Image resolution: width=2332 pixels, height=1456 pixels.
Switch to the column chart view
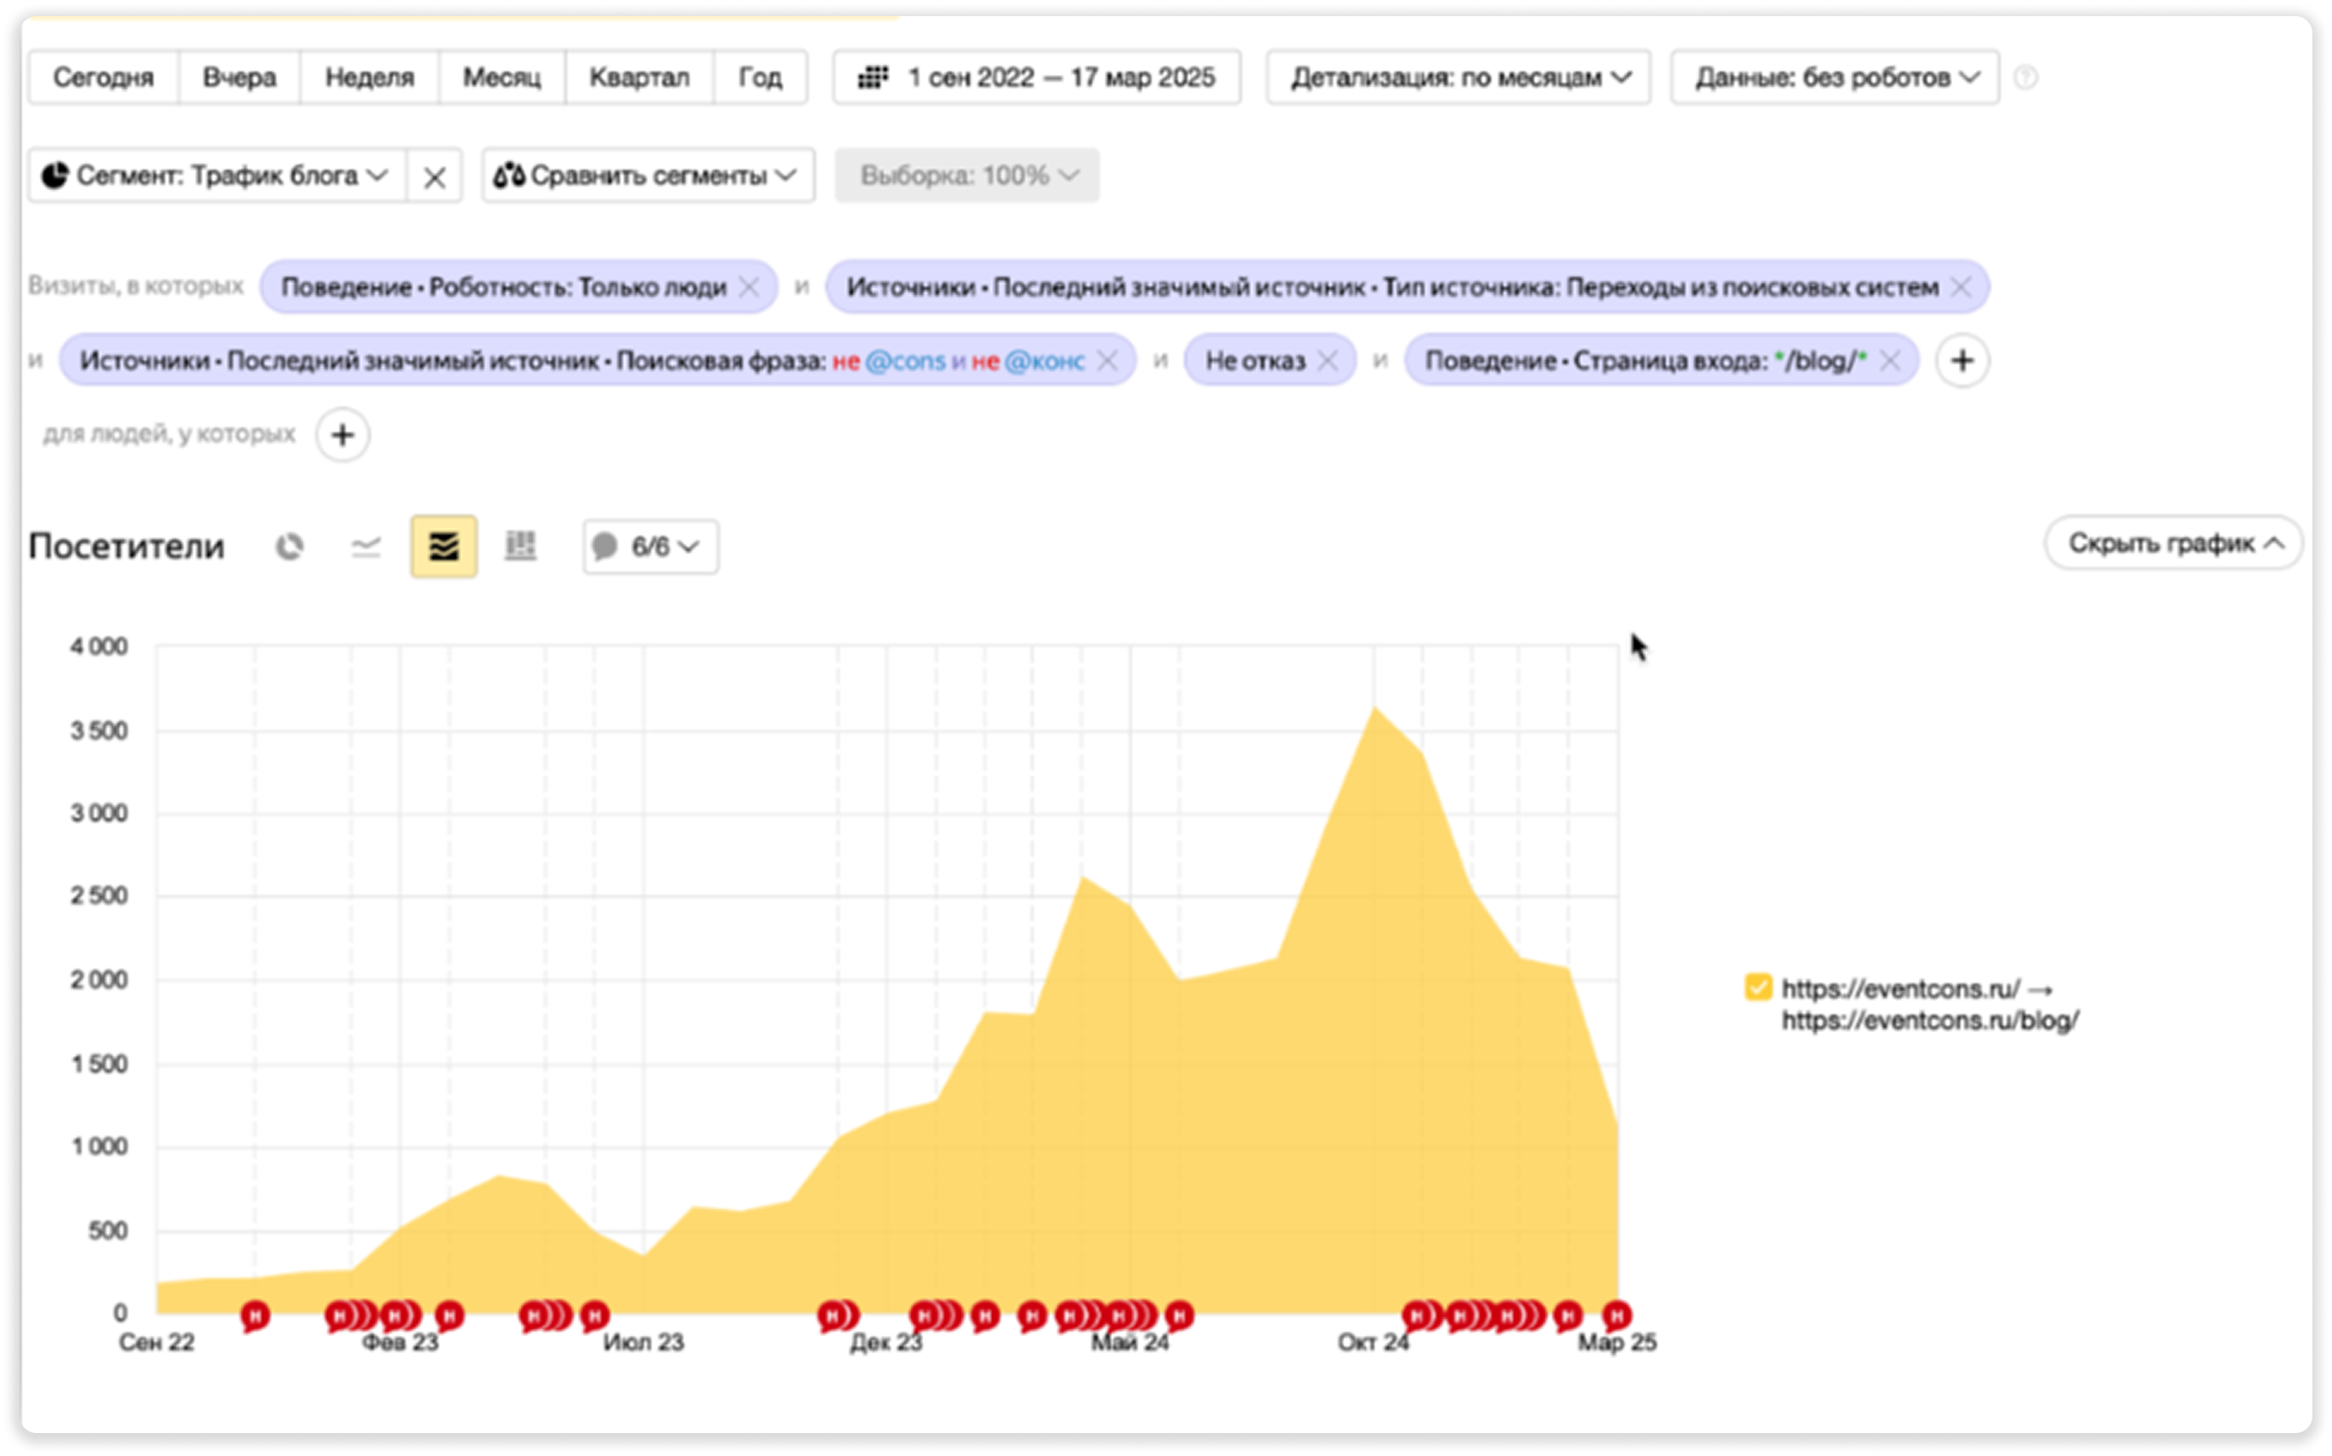(x=521, y=547)
